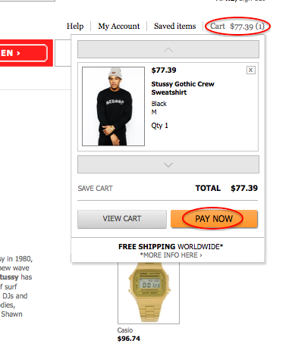Open the Stussy Gothic Crew Sweatshirt title link
295x350 pixels.
[x=183, y=88]
